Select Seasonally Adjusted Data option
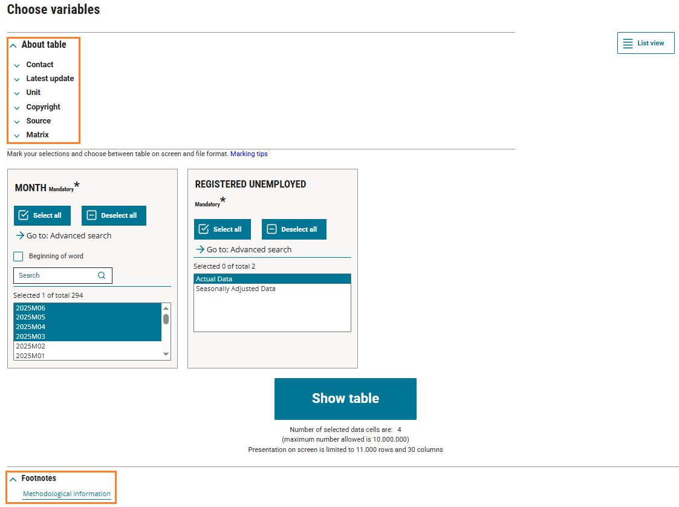This screenshot has height=507, width=679. pyautogui.click(x=235, y=289)
